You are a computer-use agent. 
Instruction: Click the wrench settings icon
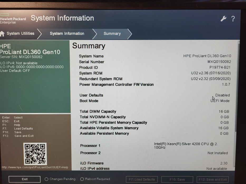click(x=223, y=19)
